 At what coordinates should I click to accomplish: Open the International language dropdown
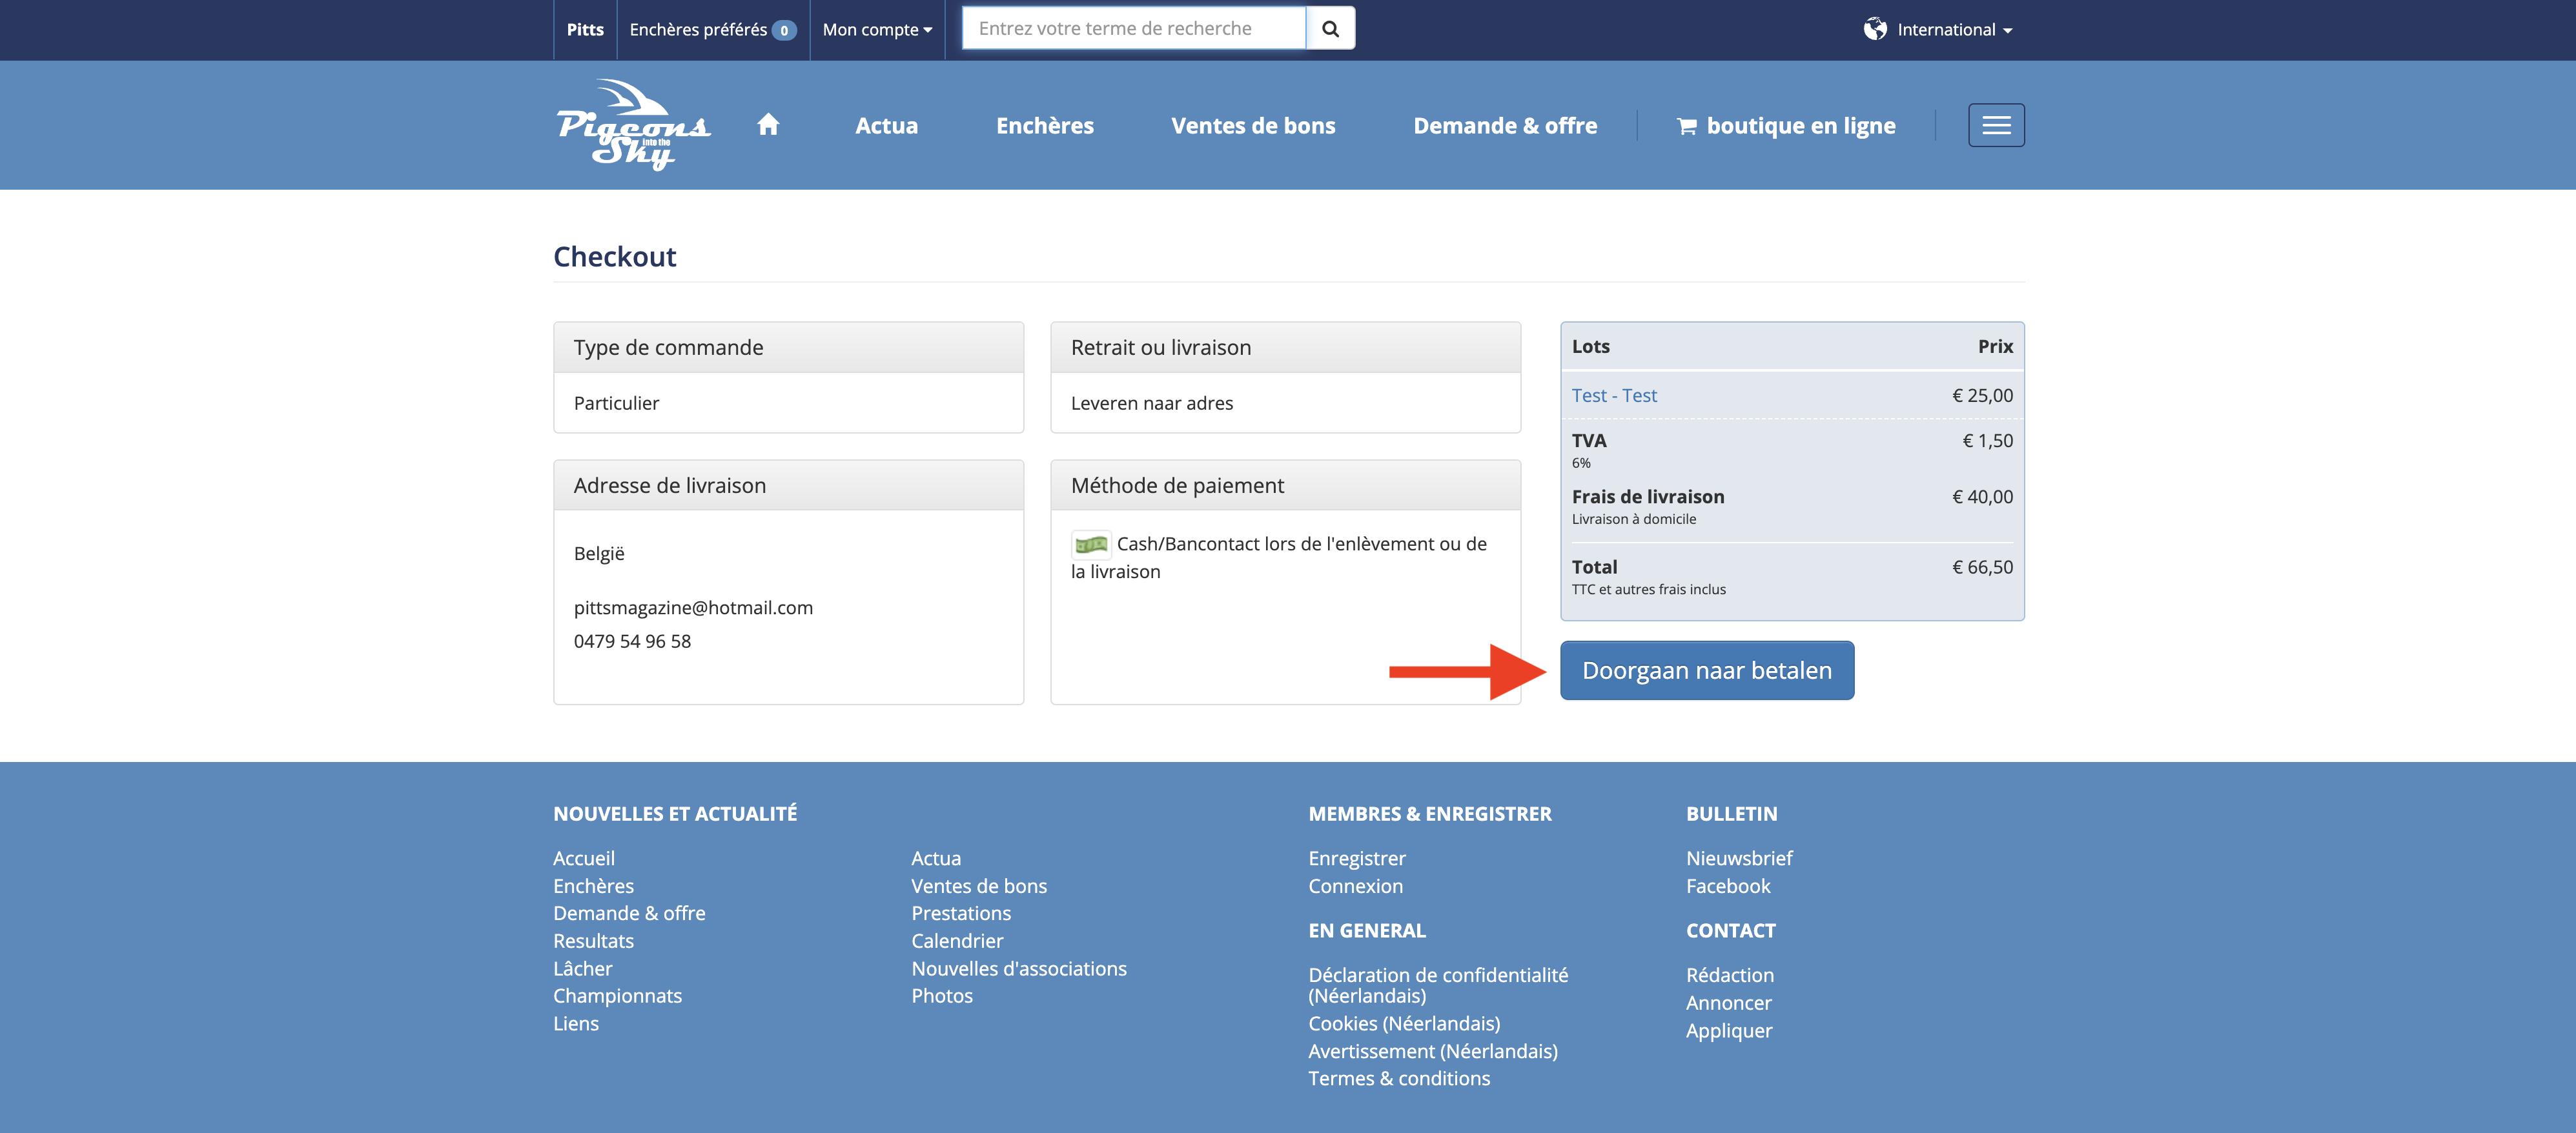tap(1954, 30)
